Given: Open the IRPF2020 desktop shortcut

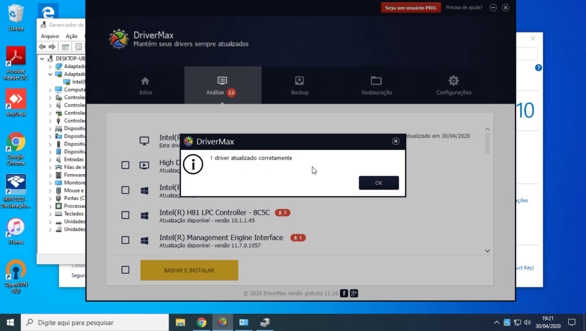Looking at the screenshot, I should click(x=15, y=191).
